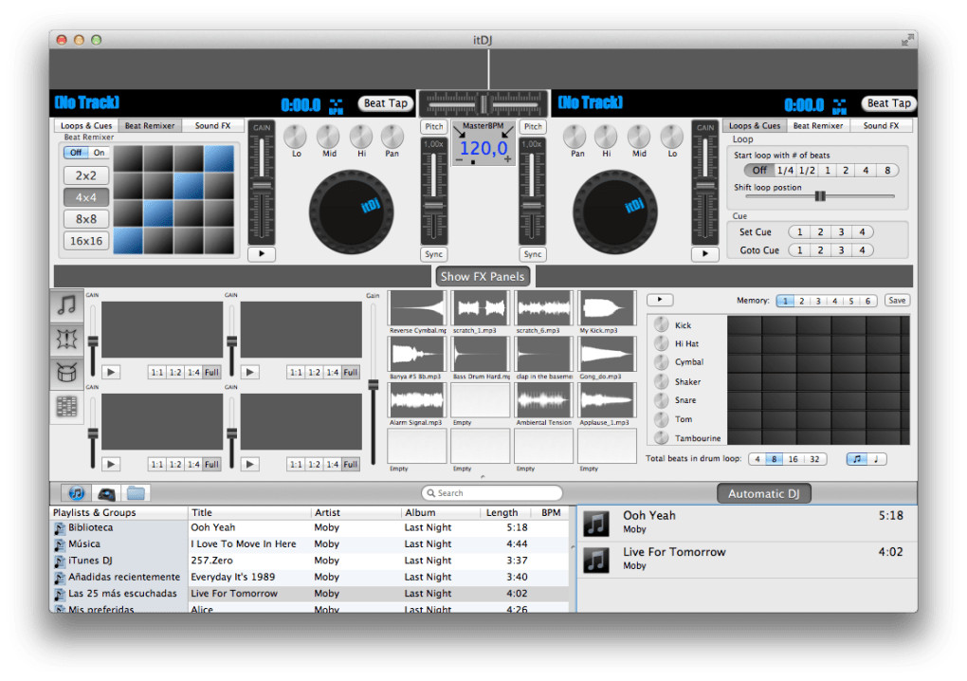Set total drum loop beats to 16

pyautogui.click(x=793, y=459)
